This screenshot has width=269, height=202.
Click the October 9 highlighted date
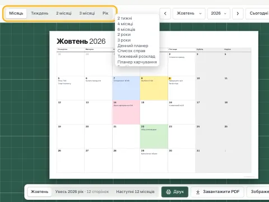click(x=170, y=78)
